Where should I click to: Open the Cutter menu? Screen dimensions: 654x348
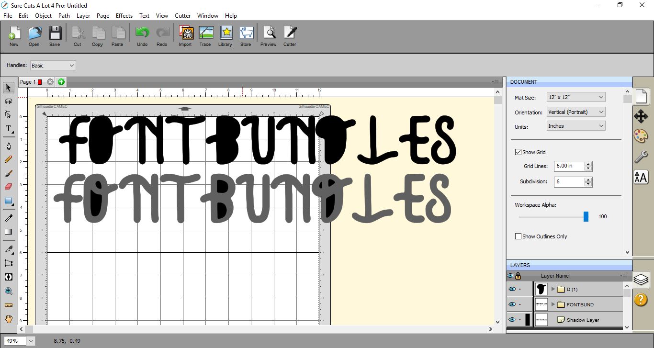click(x=182, y=16)
